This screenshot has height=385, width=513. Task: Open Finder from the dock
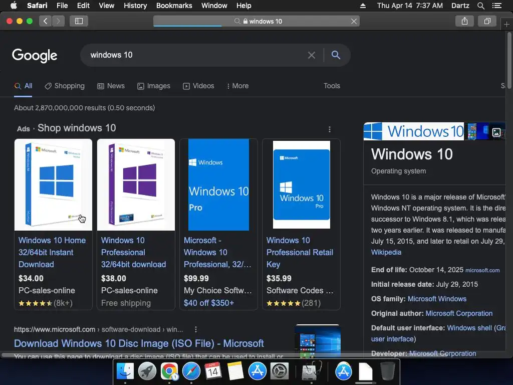[125, 371]
